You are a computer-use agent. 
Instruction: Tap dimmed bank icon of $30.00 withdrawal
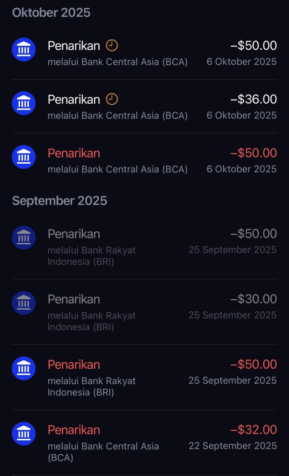coord(24,303)
